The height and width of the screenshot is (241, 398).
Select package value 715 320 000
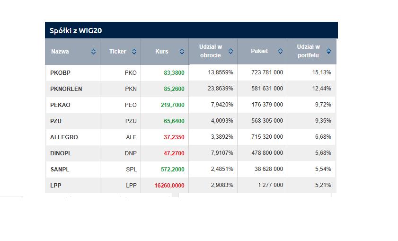click(267, 137)
